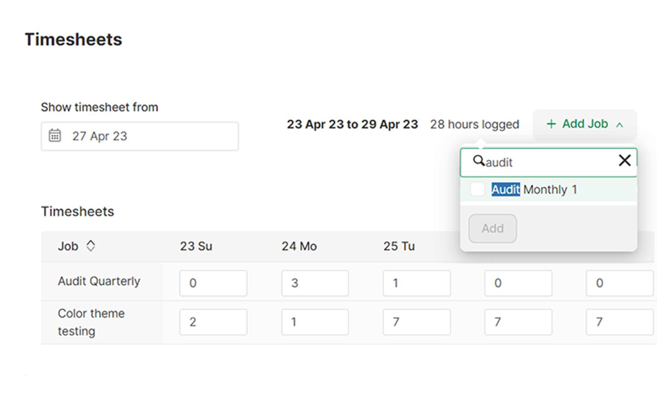657x411 pixels.
Task: Collapse the Add Job panel via its chevron
Action: tap(620, 125)
